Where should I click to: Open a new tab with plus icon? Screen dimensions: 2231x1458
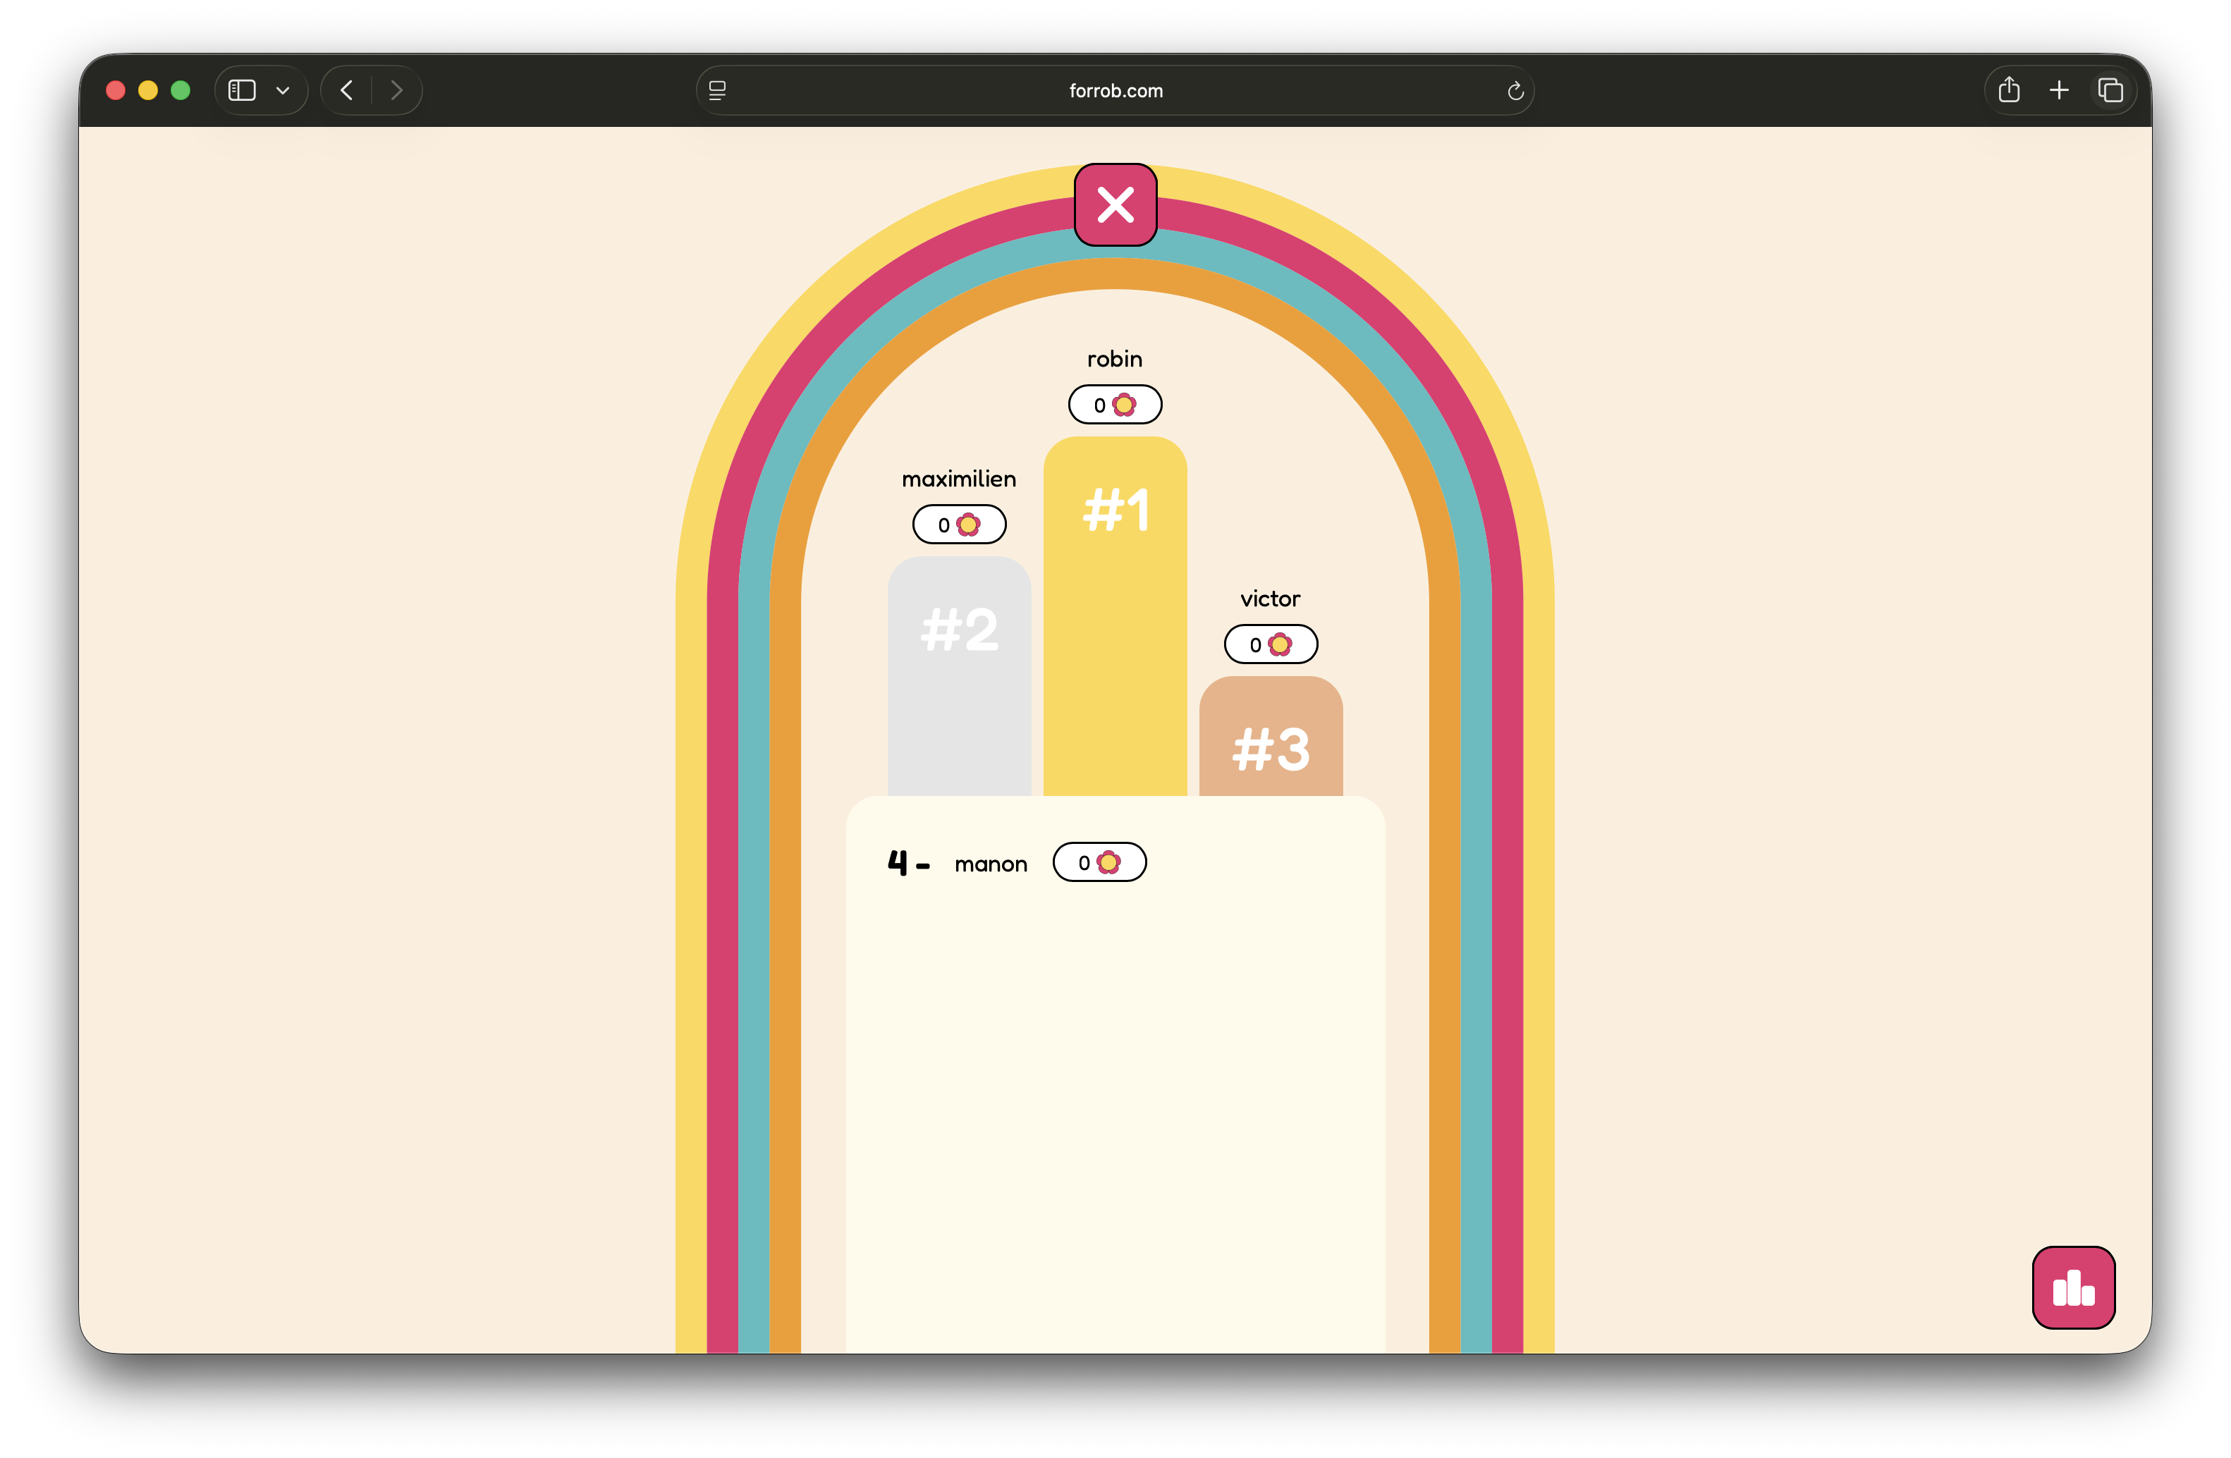(2058, 90)
